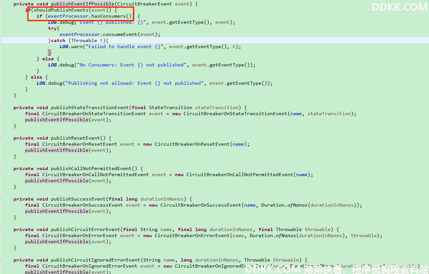Click the inner else keyword before No Consumers

click(x=48, y=59)
